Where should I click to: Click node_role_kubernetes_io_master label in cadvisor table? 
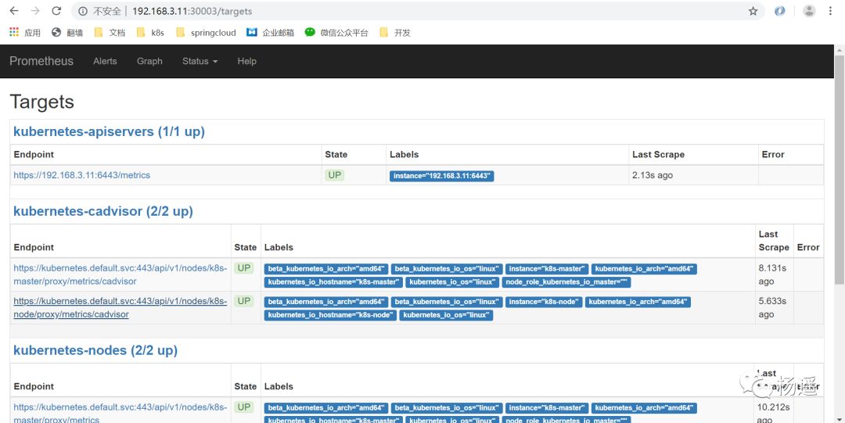tap(566, 281)
